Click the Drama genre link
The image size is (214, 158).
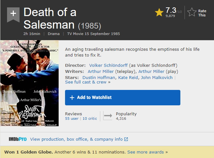coord(54,34)
